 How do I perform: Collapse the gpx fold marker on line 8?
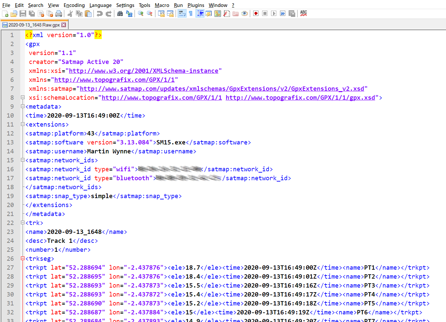(23, 97)
